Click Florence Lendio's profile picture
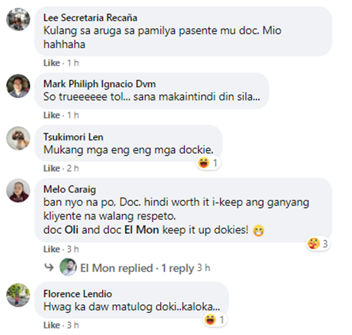 coord(18,295)
